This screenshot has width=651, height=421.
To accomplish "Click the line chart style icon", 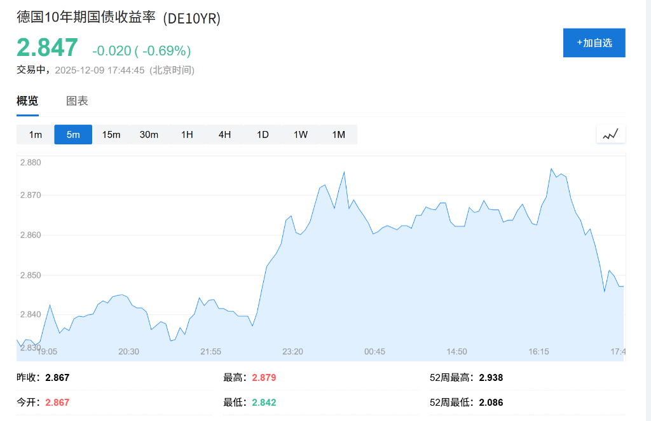I will [x=610, y=134].
